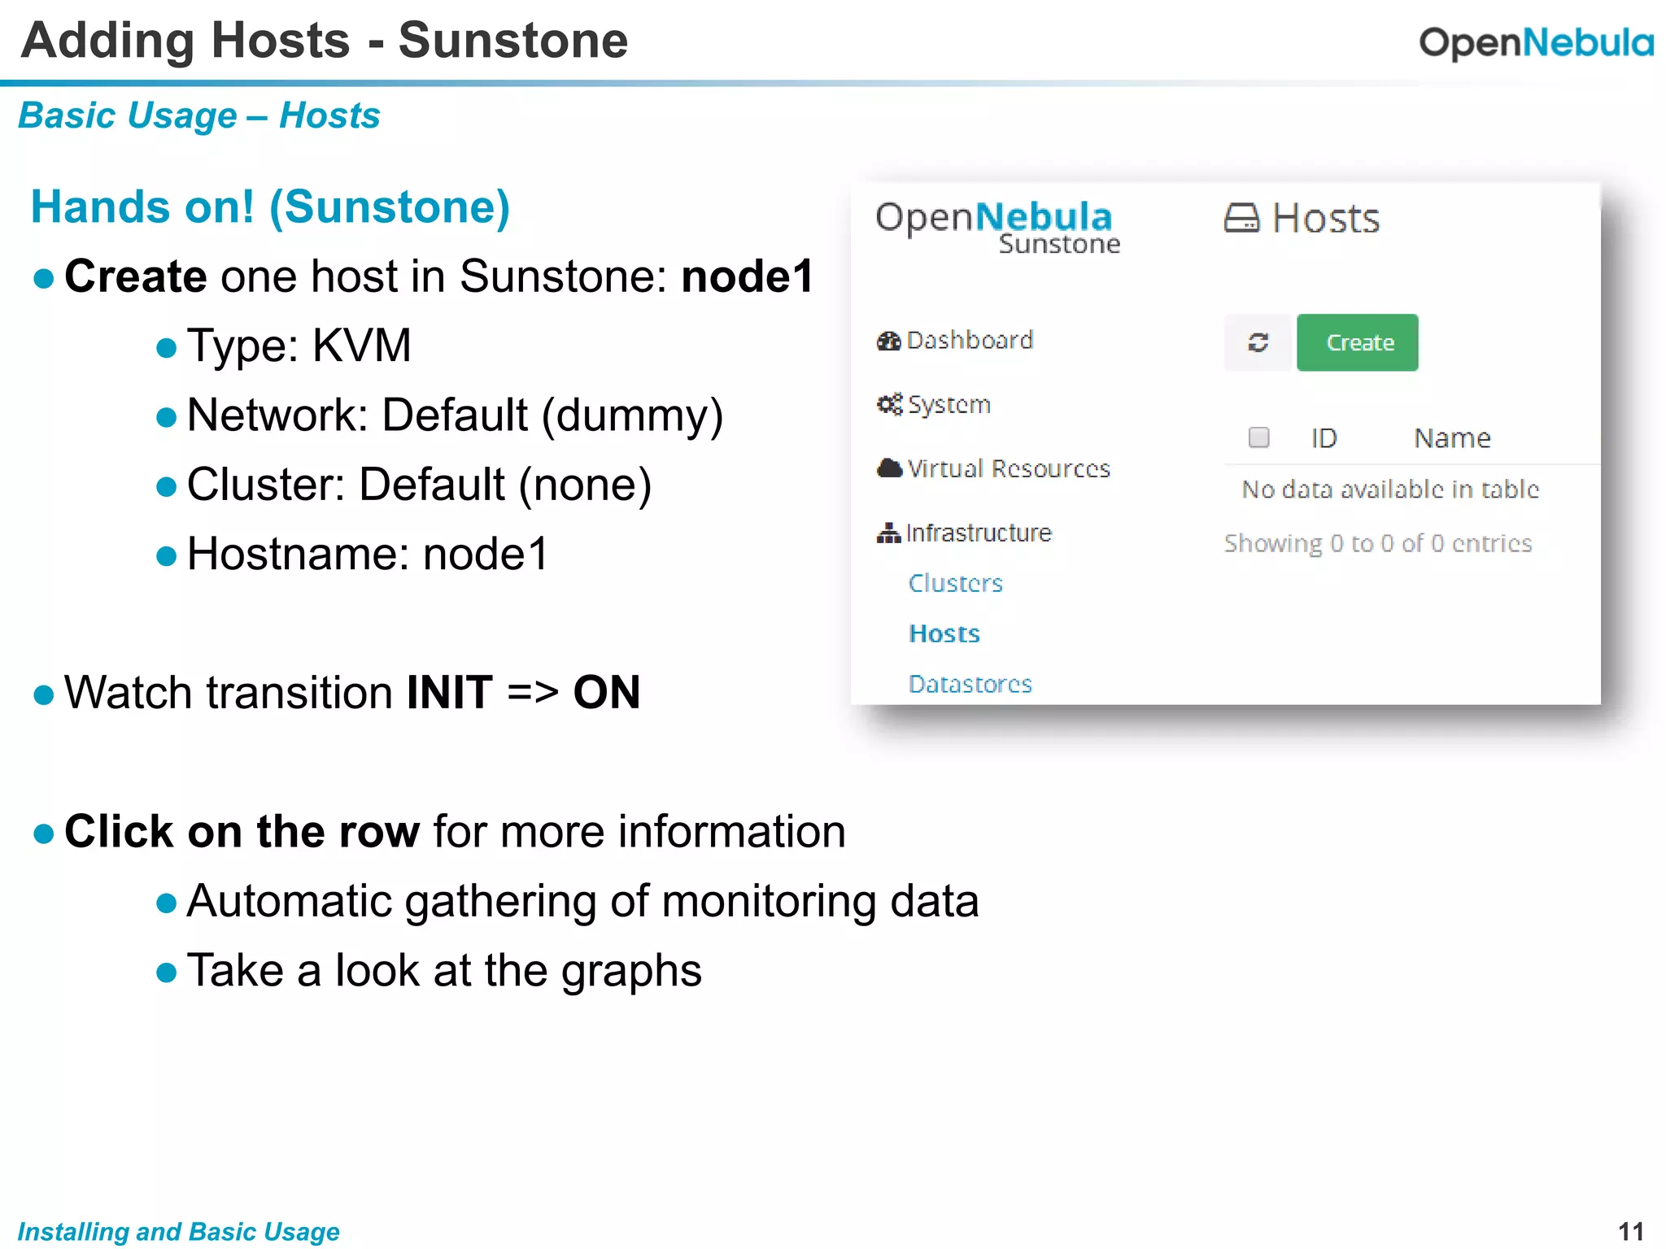This screenshot has height=1249, width=1666.
Task: Click the Virtual Resources cloud icon
Action: pos(889,468)
